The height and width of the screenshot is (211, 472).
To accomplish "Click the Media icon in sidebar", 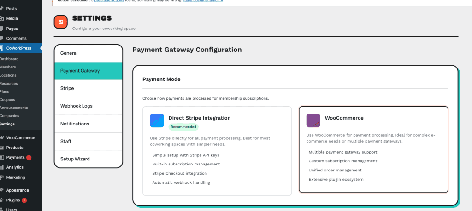I will click(1, 18).
